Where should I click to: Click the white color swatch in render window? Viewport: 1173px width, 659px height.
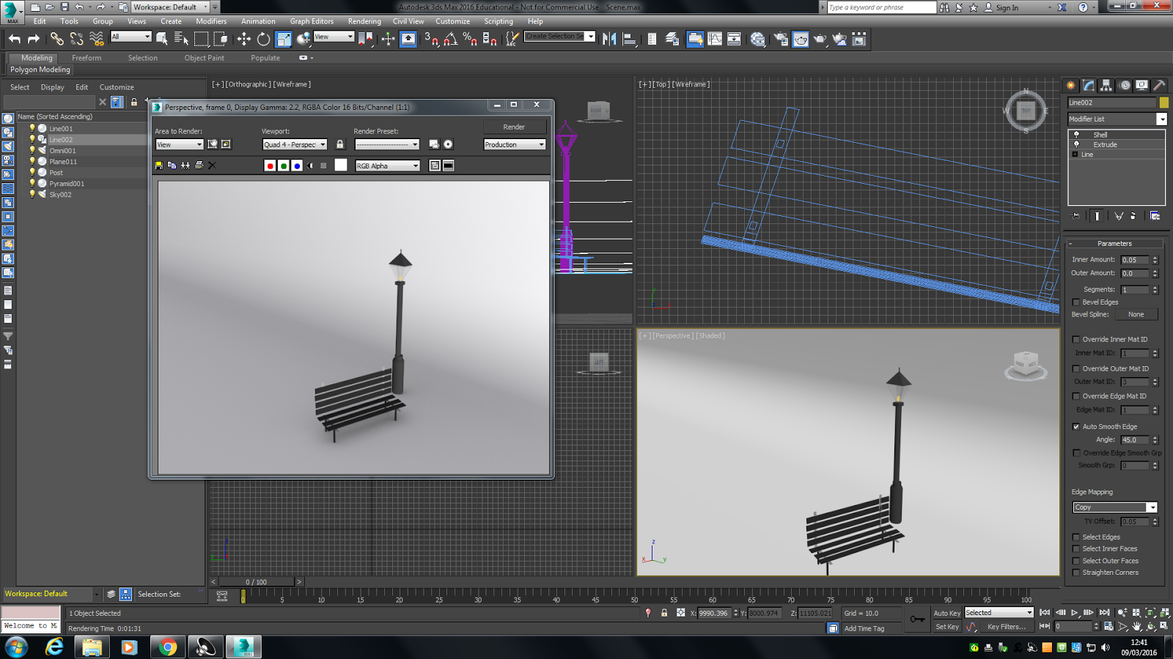[341, 165]
